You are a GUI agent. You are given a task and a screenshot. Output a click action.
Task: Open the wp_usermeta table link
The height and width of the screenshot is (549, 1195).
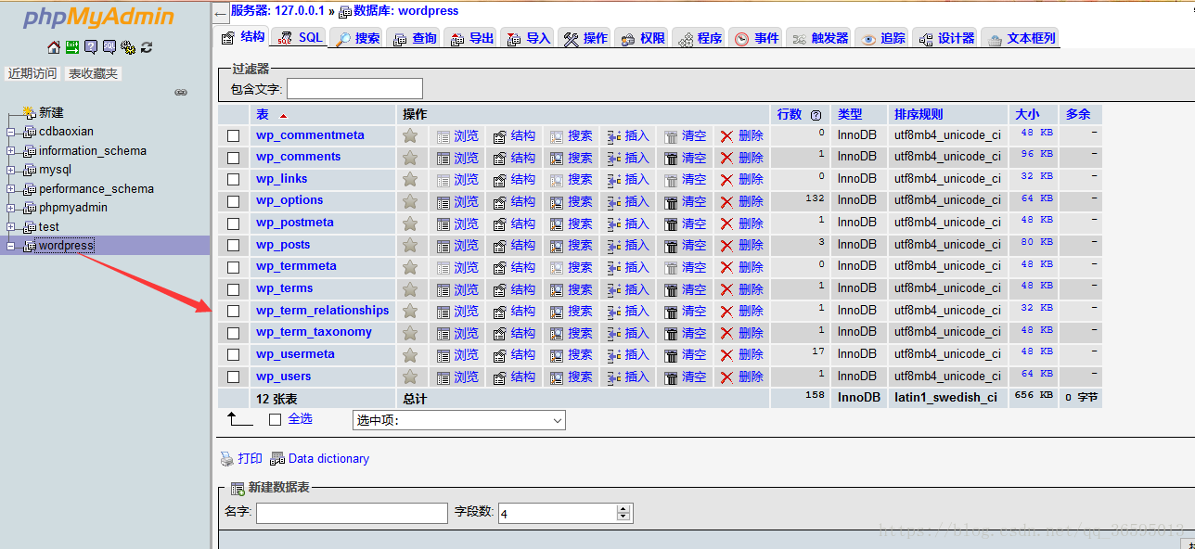pyautogui.click(x=295, y=354)
